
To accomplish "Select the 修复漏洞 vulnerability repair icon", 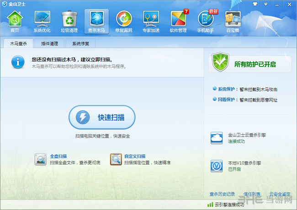I will pyautogui.click(x=124, y=21).
